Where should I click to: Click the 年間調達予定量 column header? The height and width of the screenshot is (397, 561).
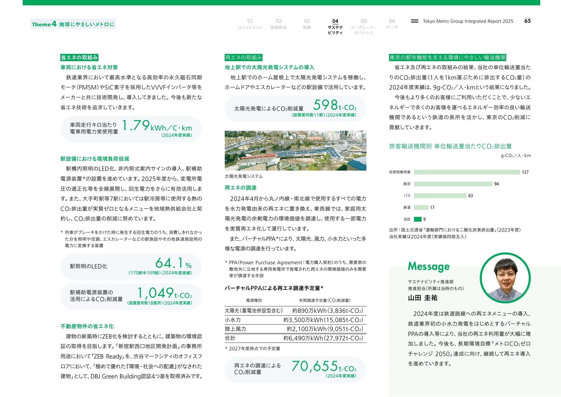[325, 300]
